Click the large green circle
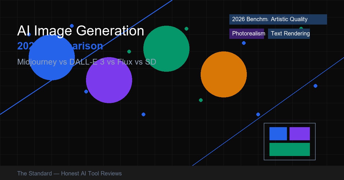Image resolution: width=344 pixels, height=180 pixels. [x=166, y=49]
